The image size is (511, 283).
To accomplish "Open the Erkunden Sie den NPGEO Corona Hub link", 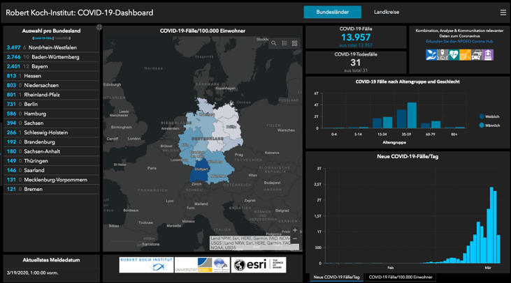I will [459, 42].
